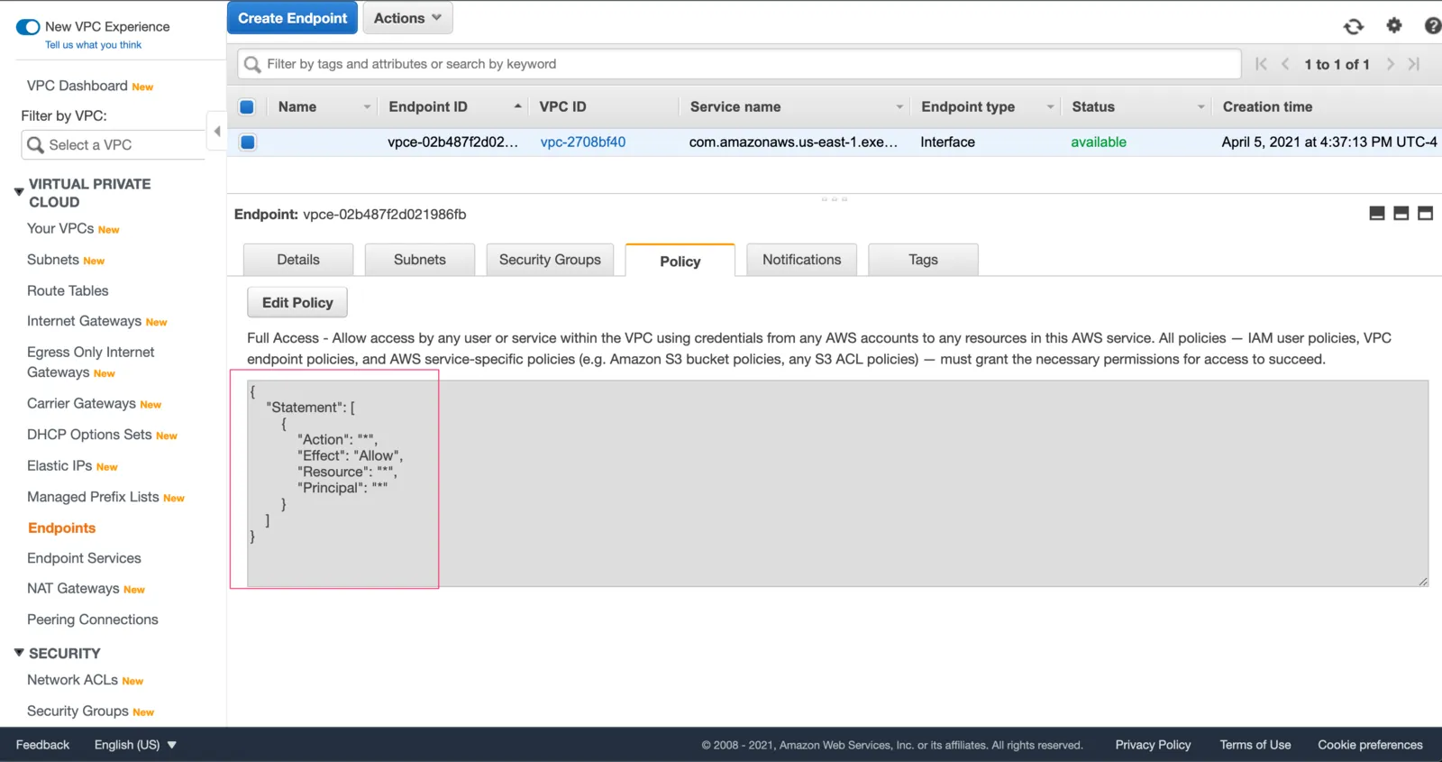This screenshot has height=762, width=1442.
Task: Go to the first page of results
Action: click(x=1261, y=64)
